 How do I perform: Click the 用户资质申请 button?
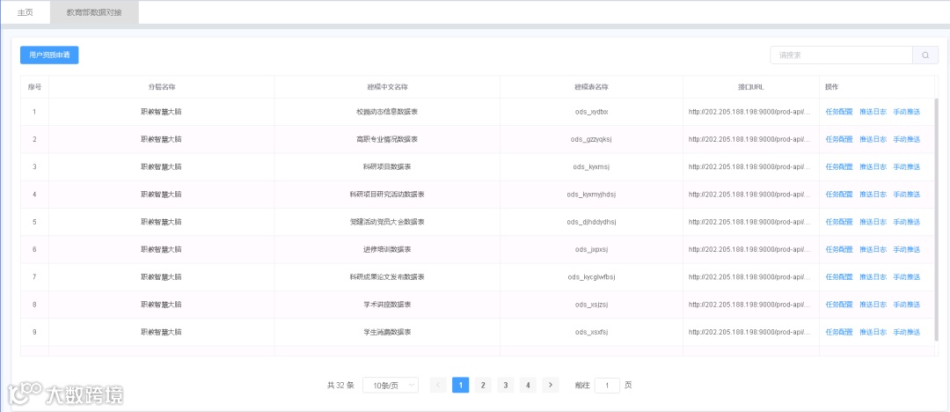tap(49, 55)
